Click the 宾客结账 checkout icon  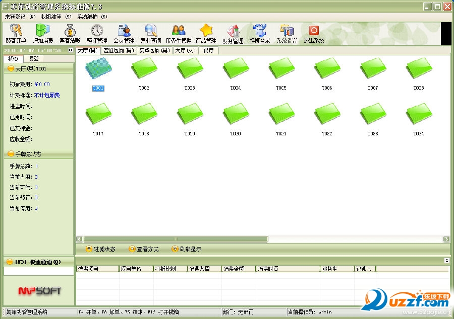click(x=69, y=33)
